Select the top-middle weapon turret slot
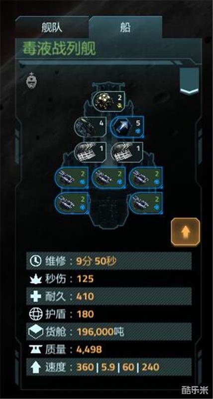 click(108, 178)
